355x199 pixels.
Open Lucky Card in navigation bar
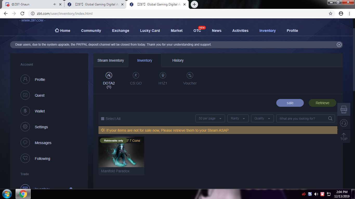point(150,31)
